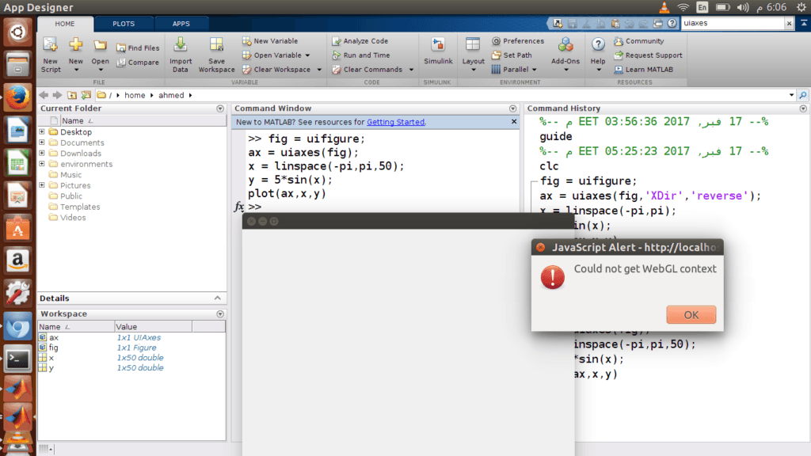
Task: Open the Parallel dropdown menu
Action: click(535, 70)
